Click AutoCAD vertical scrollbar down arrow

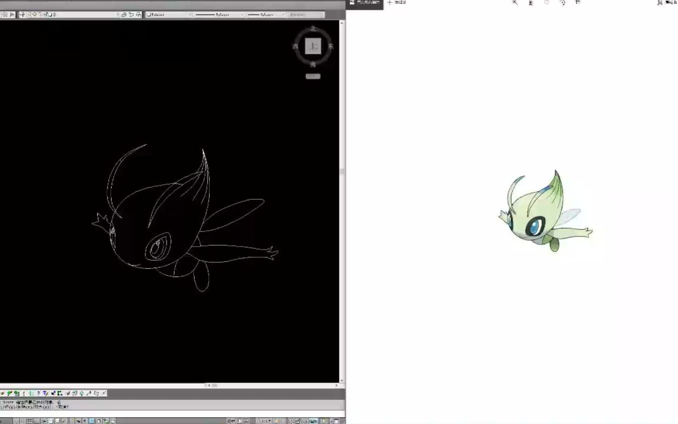coord(342,380)
